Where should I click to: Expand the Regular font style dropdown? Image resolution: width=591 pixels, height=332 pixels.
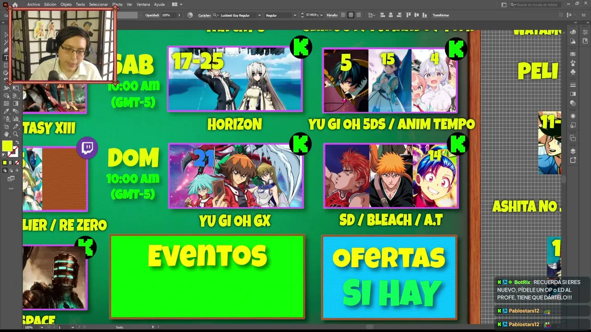pyautogui.click(x=295, y=15)
